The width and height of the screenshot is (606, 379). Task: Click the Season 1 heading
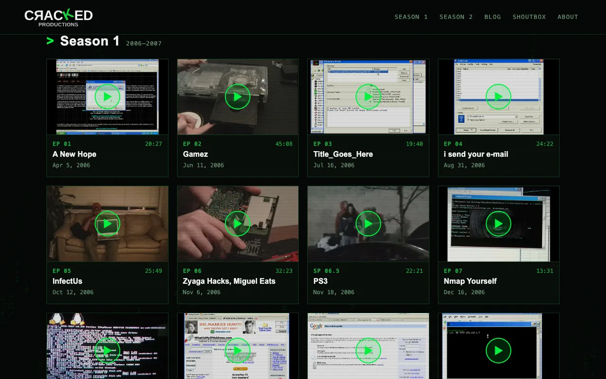click(90, 41)
